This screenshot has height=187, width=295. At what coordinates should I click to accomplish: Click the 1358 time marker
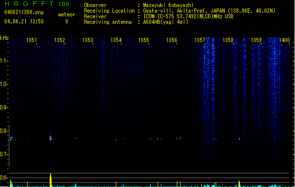point(228,40)
